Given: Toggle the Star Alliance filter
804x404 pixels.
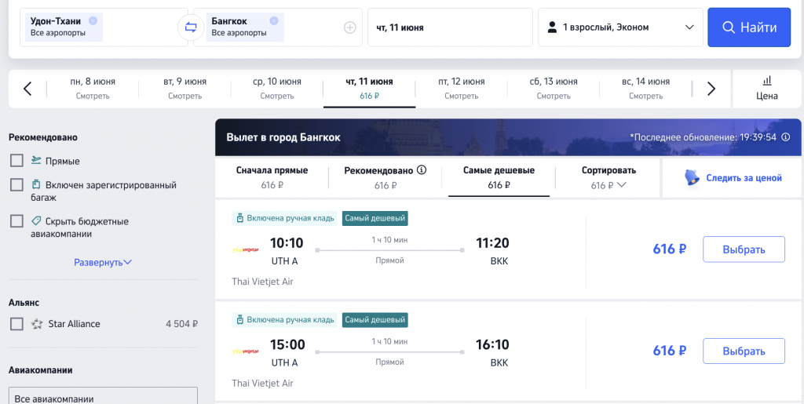Looking at the screenshot, I should pos(16,324).
